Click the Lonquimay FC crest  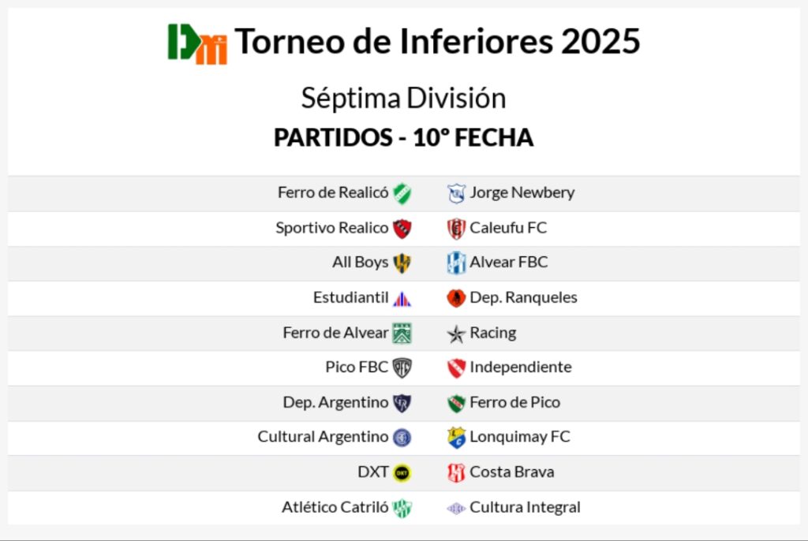click(456, 438)
